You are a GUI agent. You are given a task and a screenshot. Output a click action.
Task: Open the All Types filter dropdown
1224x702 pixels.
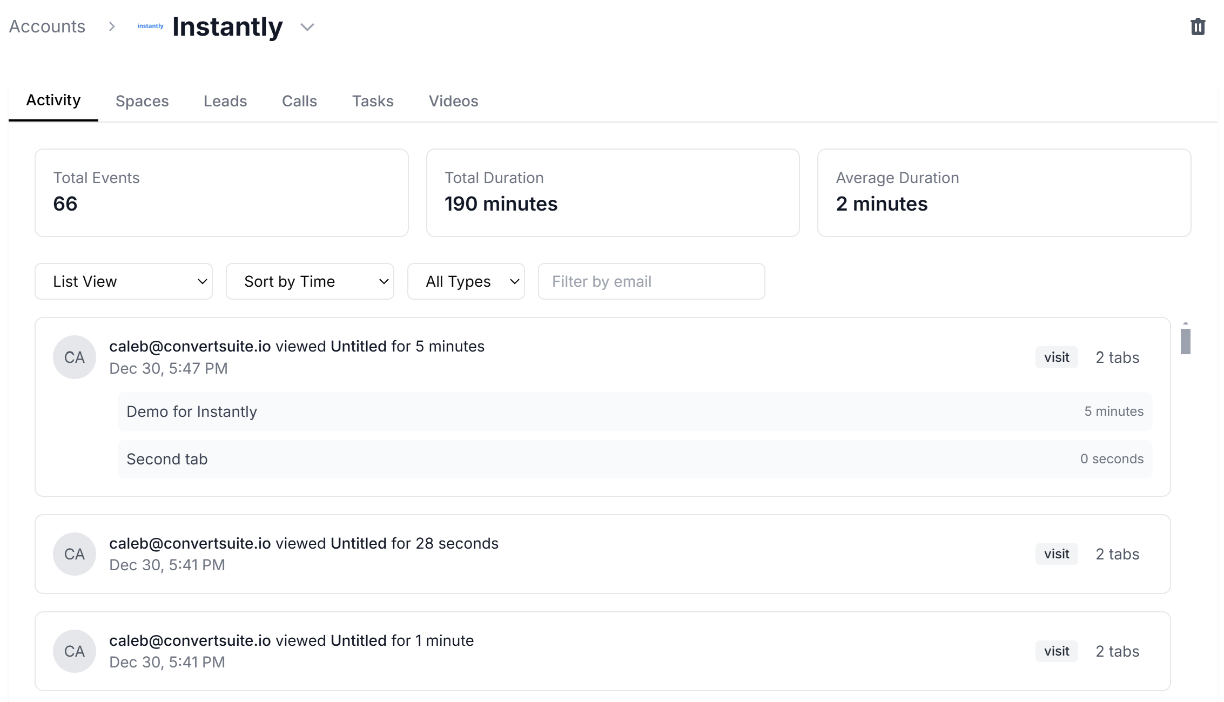click(466, 281)
